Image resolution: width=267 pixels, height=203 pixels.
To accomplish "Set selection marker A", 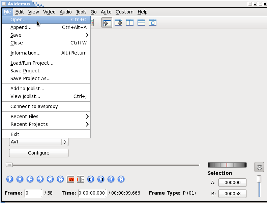I will pyautogui.click(x=70, y=179).
